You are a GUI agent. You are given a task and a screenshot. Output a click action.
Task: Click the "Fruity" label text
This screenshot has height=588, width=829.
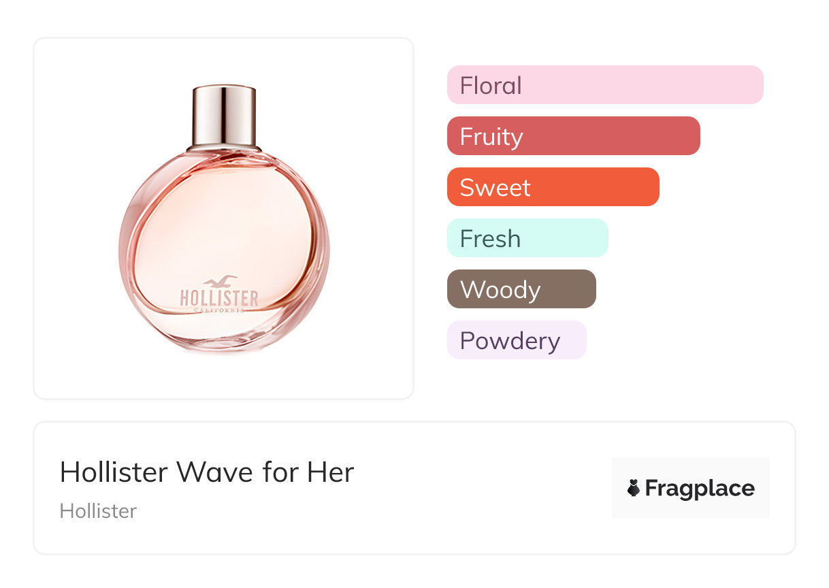point(491,137)
